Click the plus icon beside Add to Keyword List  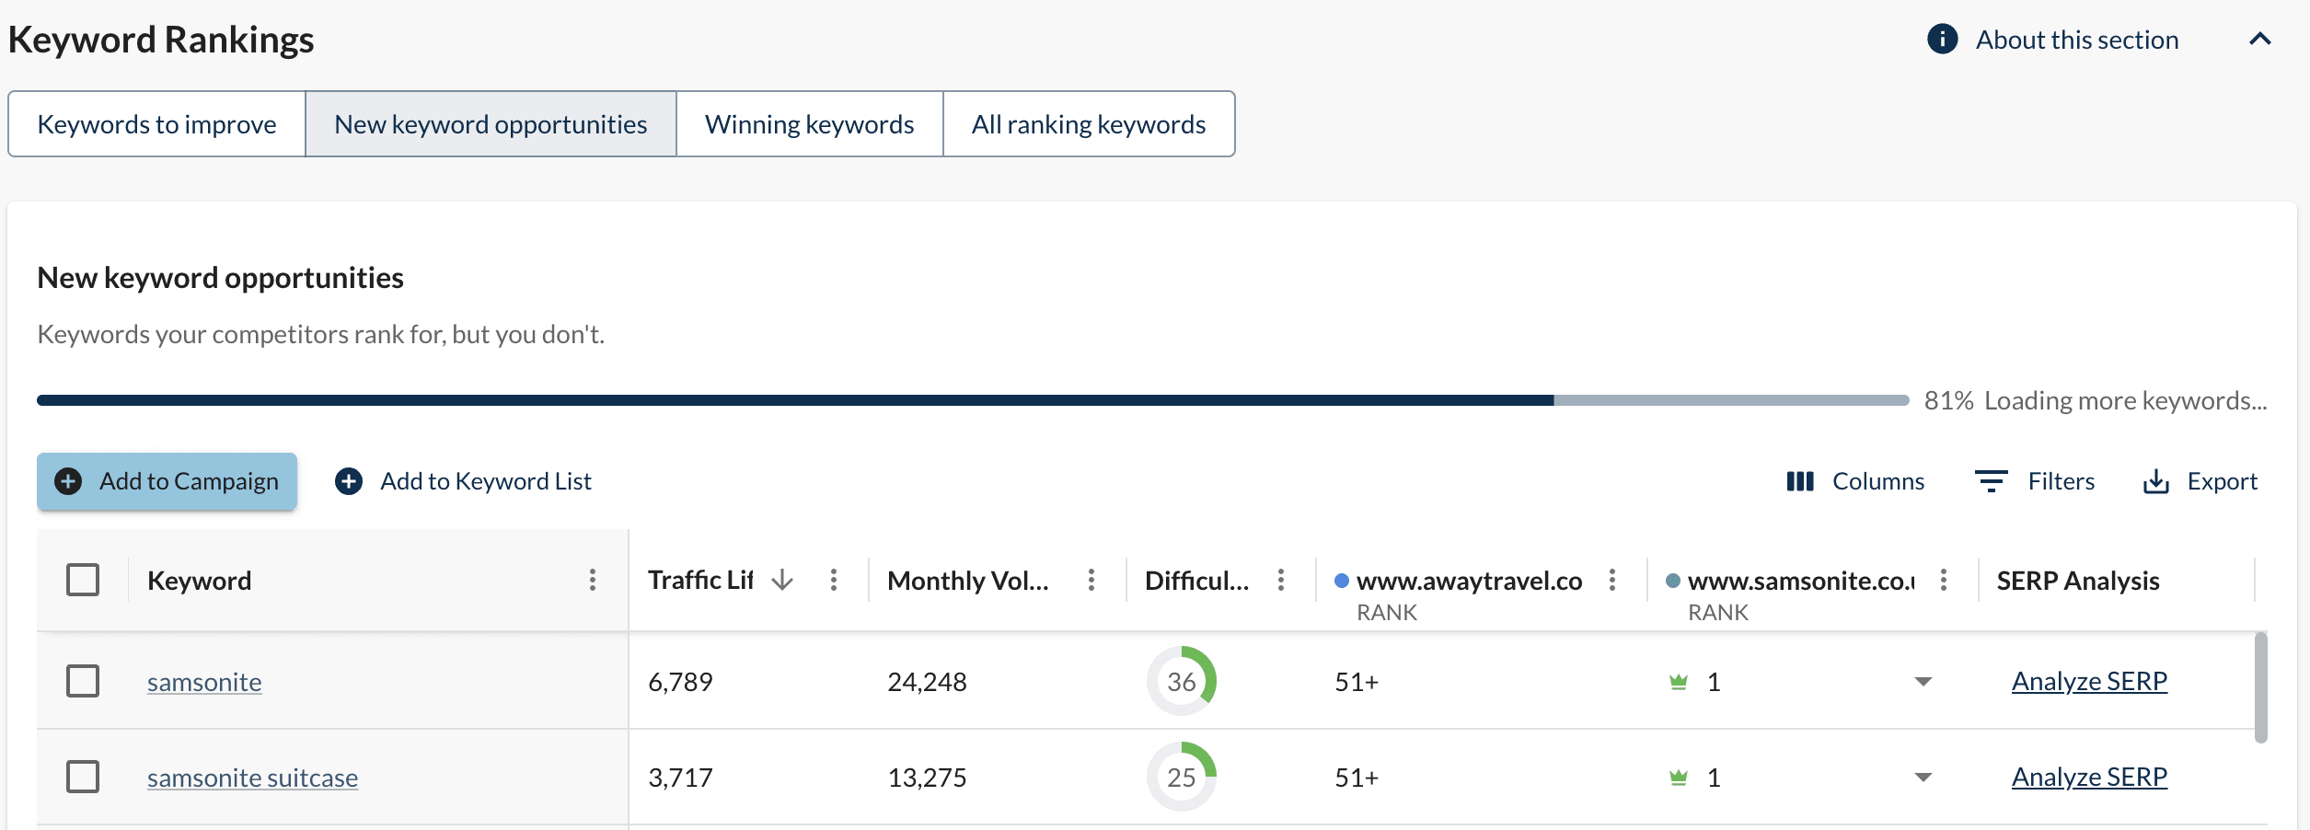pos(349,480)
